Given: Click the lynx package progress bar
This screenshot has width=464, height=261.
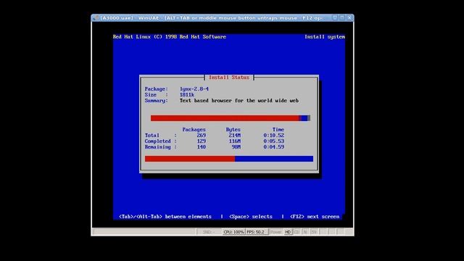Looking at the screenshot, I should pos(231,118).
